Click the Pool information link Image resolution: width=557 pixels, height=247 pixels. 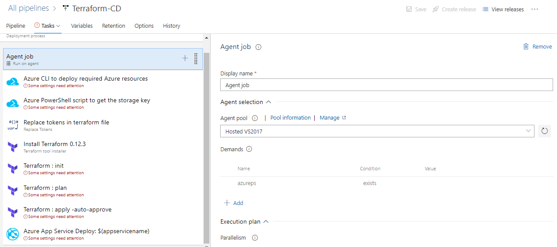click(290, 118)
